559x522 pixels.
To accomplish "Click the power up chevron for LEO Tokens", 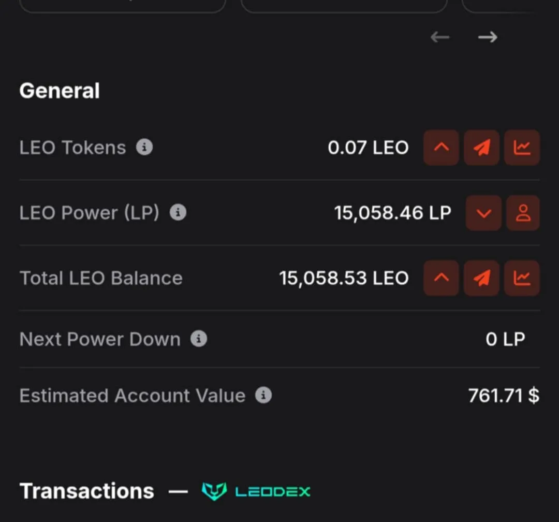I will point(441,148).
